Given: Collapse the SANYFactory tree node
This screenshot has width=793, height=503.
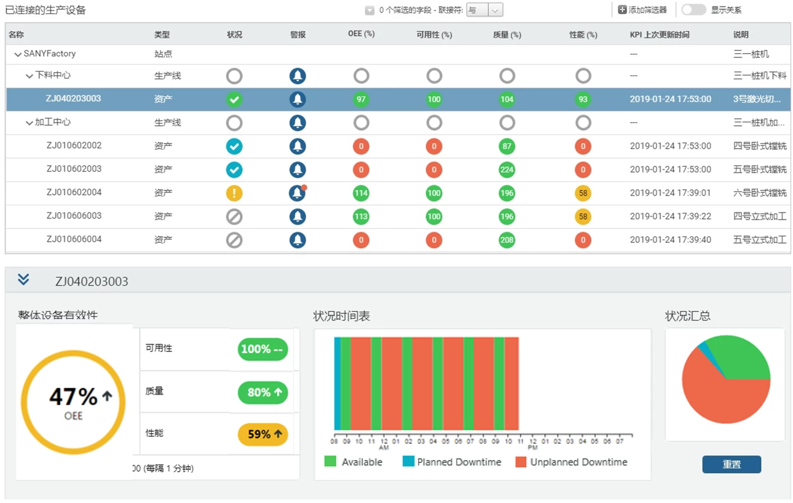Looking at the screenshot, I should (x=18, y=54).
